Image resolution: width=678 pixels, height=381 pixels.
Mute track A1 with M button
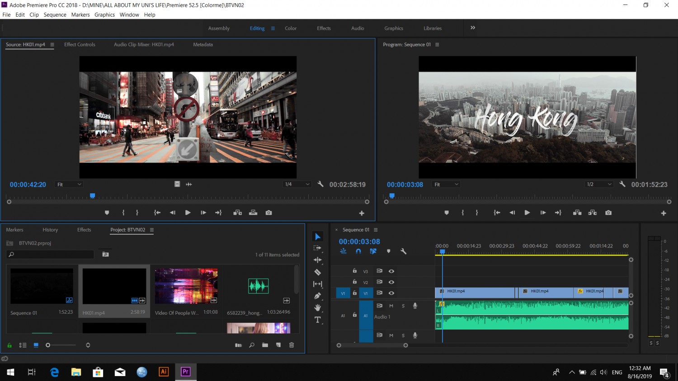391,306
